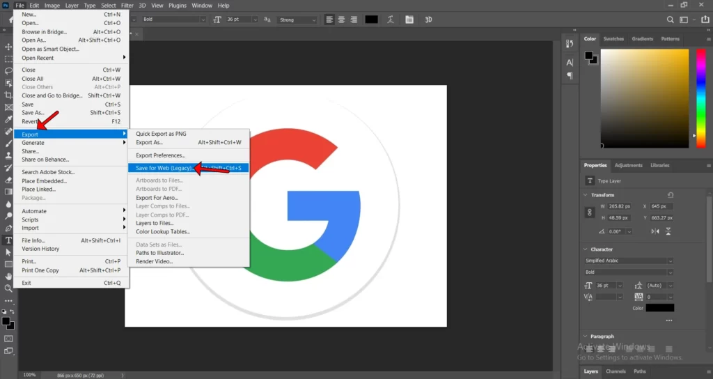Viewport: 713px width, 379px height.
Task: Click the hue slider in Color panel
Action: [x=700, y=98]
